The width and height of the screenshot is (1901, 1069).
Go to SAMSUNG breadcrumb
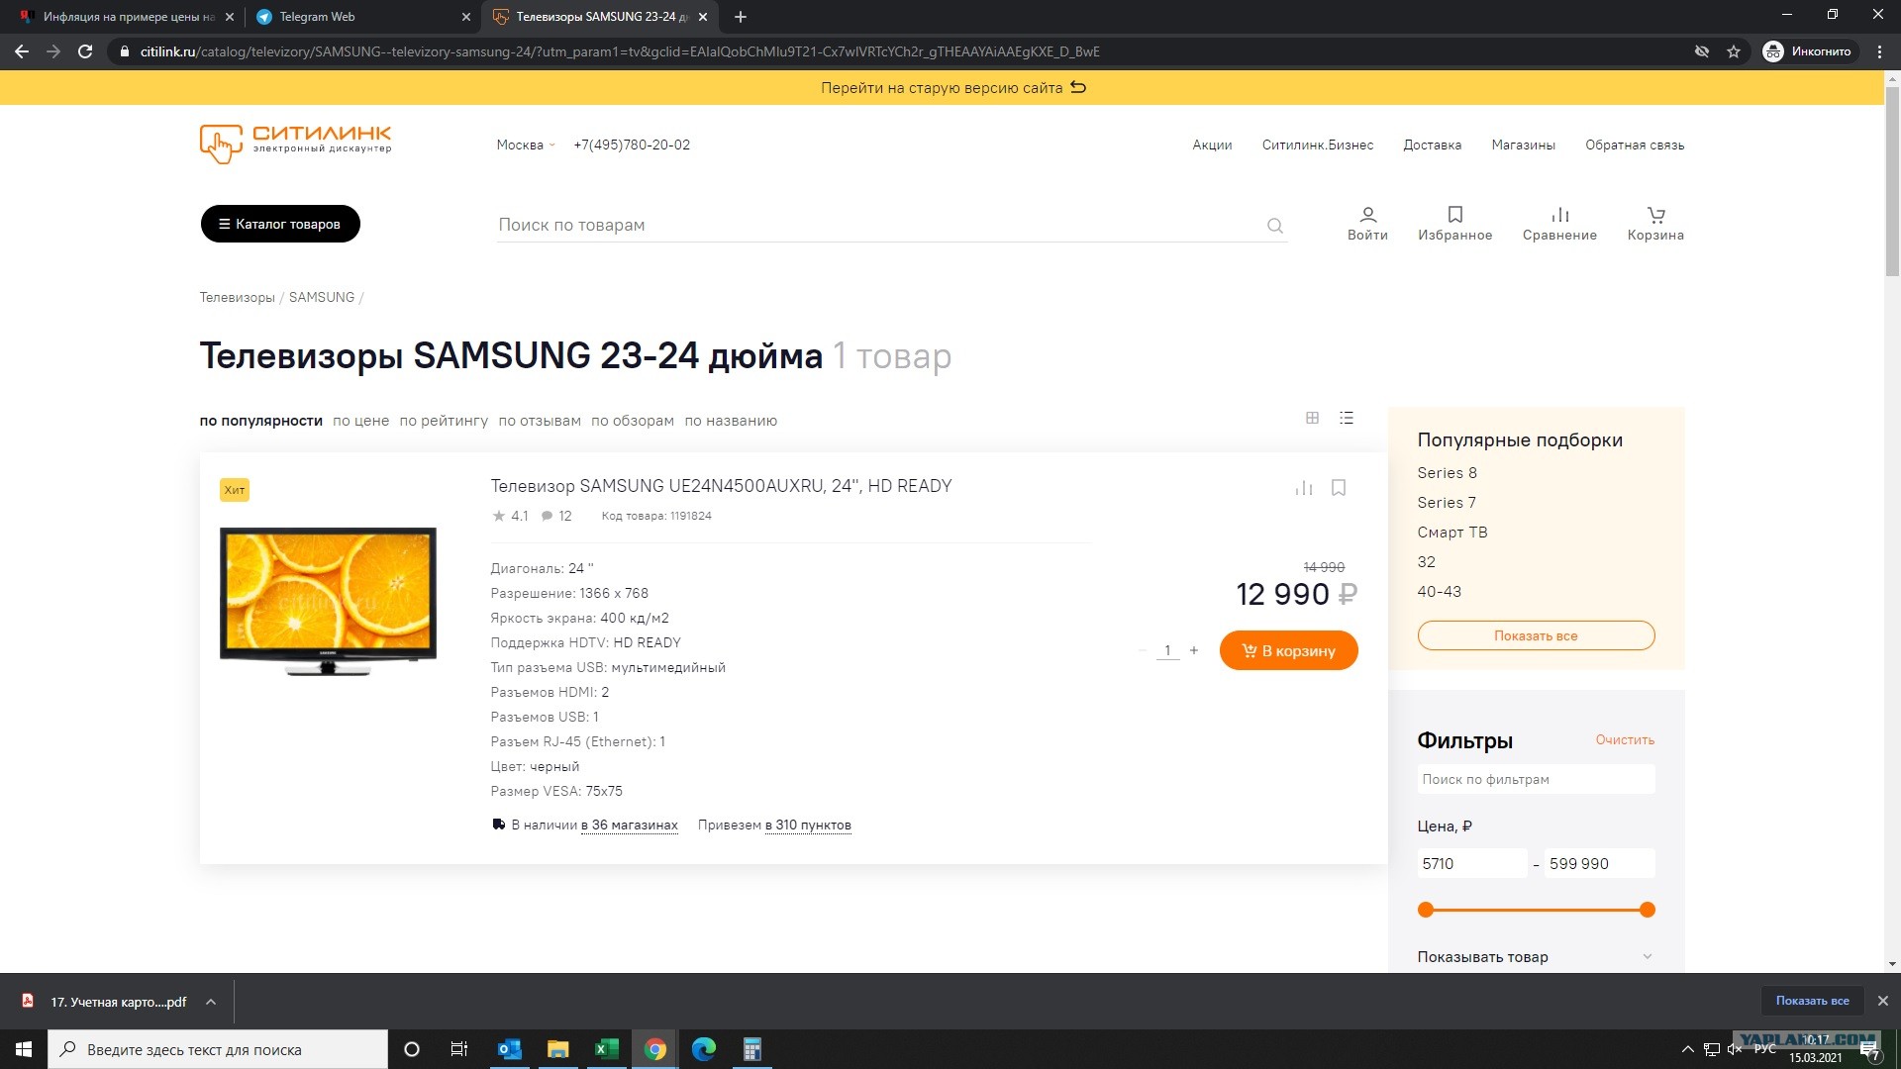click(322, 297)
